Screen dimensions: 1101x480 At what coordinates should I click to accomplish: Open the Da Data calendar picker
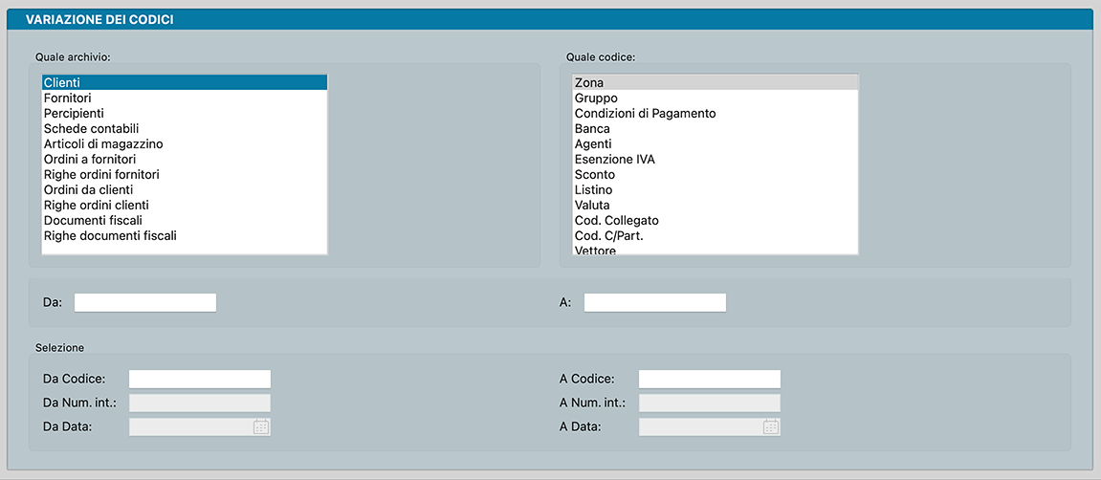point(261,426)
